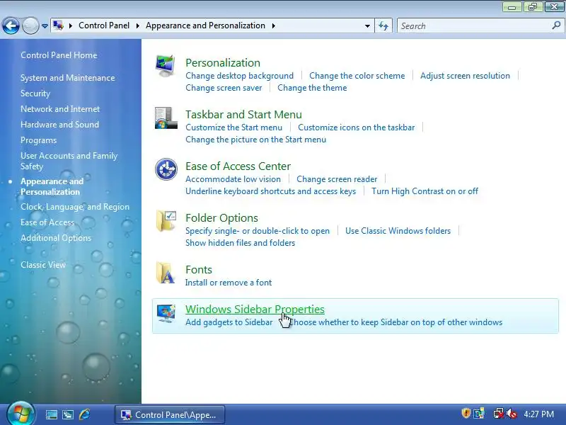The width and height of the screenshot is (566, 425).
Task: Go back with the blue Back arrow
Action: tap(11, 26)
